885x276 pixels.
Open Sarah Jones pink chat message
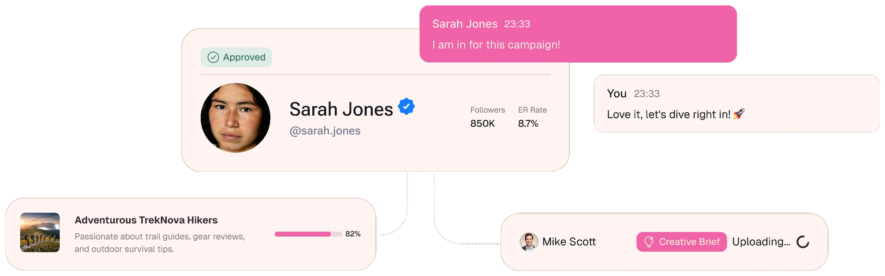[x=578, y=34]
